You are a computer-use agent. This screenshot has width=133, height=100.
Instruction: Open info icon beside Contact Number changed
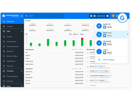click(x=111, y=75)
